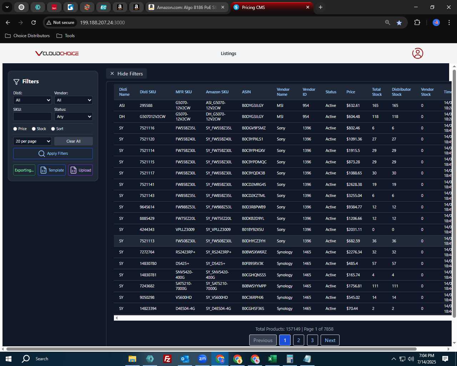Screen dimensions: 457x366
Task: Open the Tools bookmarks folder
Action: pyautogui.click(x=66, y=36)
